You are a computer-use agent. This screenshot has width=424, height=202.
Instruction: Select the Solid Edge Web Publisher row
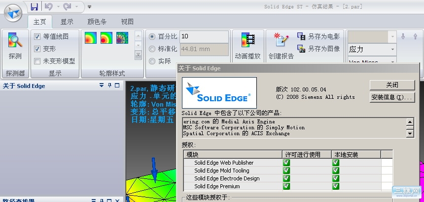click(288, 163)
